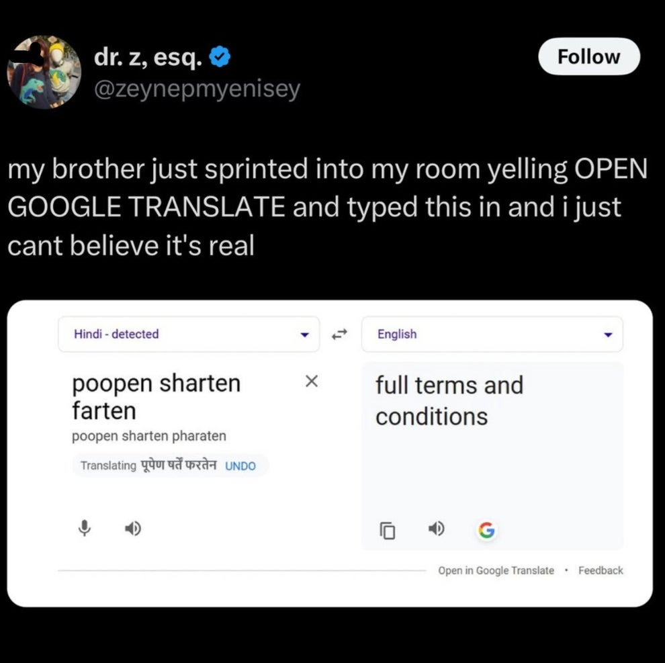Select the 'full terms and conditions' translation
The width and height of the screenshot is (665, 663).
(449, 401)
